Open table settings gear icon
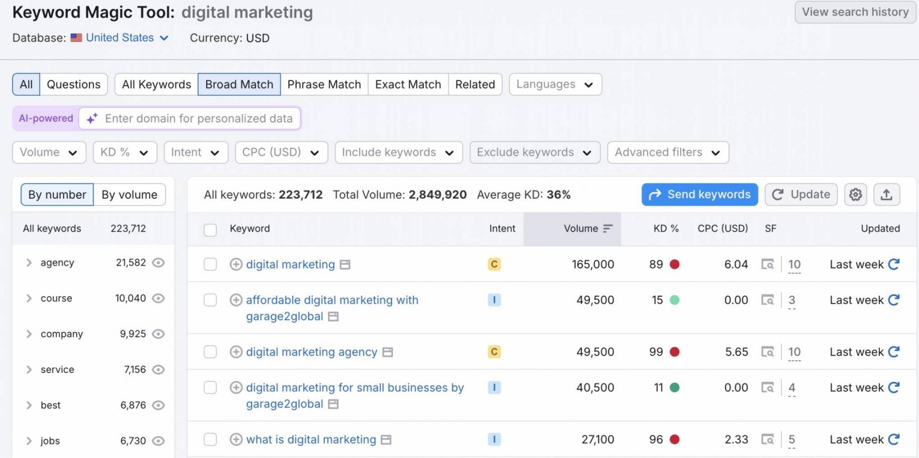 pos(855,195)
